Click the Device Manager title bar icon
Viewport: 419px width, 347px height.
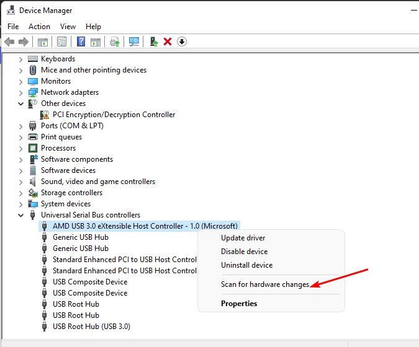point(11,11)
